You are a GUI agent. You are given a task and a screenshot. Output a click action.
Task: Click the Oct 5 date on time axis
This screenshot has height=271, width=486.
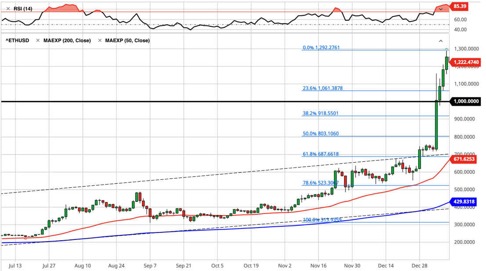tap(217, 266)
